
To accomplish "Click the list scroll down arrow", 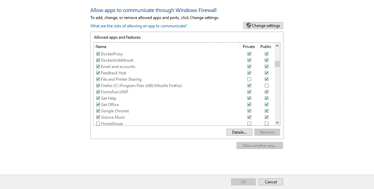I will click(x=277, y=123).
